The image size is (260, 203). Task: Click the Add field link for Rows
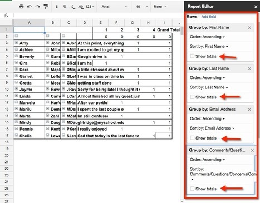(x=209, y=17)
